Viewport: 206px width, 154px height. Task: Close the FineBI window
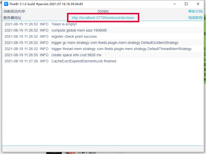click(x=198, y=4)
